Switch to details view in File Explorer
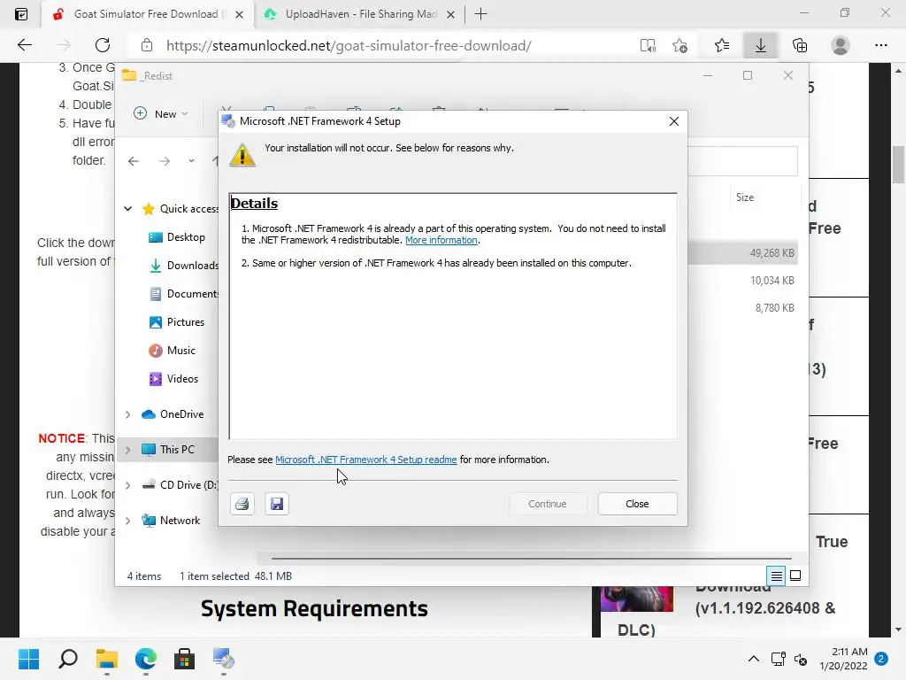Screen dimensions: 906x680 (776, 576)
